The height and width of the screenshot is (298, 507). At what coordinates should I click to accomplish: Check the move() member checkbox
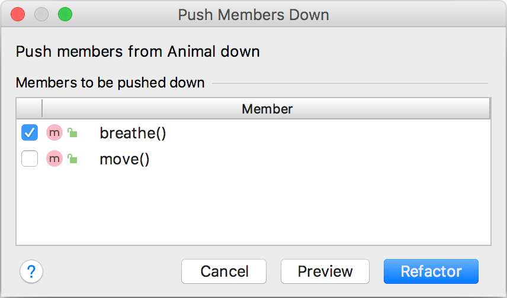[x=30, y=159]
